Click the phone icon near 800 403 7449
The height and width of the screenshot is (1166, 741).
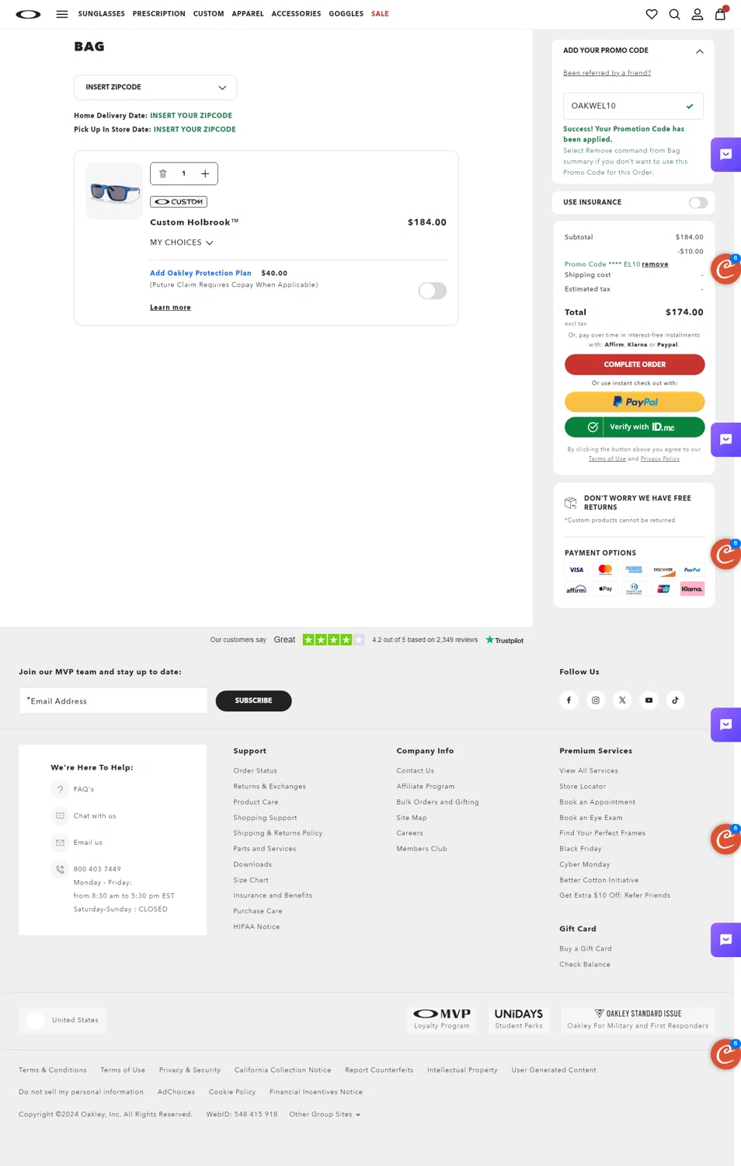coord(60,869)
